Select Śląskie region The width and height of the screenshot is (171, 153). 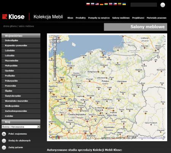coord(21,91)
